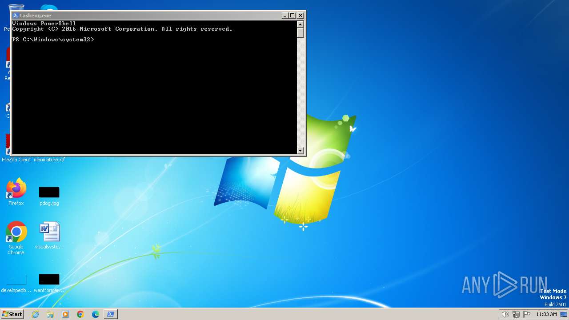Open Windows Media Player taskbar icon
Screen dimensions: 569x320
65,314
